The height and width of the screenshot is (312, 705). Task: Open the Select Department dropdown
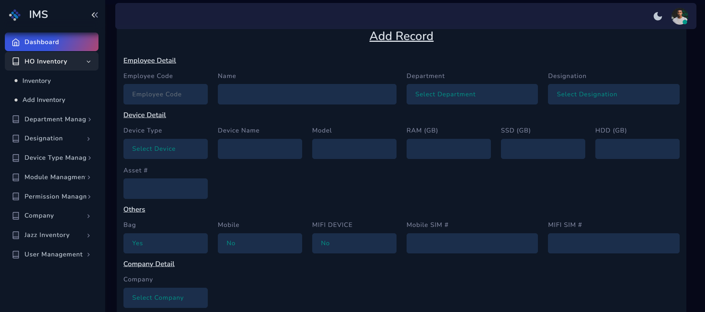(x=472, y=94)
